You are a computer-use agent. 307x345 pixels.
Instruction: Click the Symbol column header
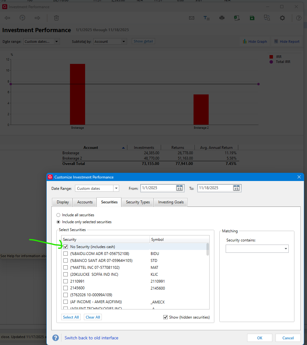(x=179, y=239)
